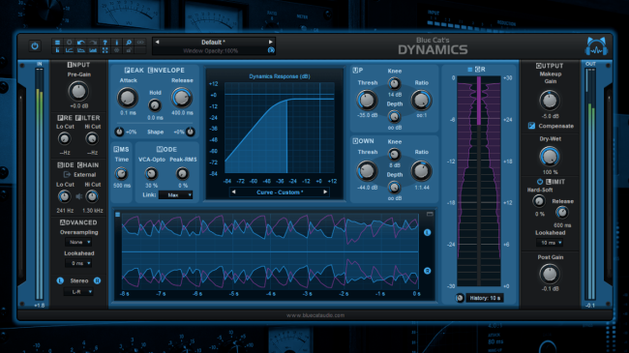Click the window opacity knob icon
629x353 pixels.
[271, 50]
